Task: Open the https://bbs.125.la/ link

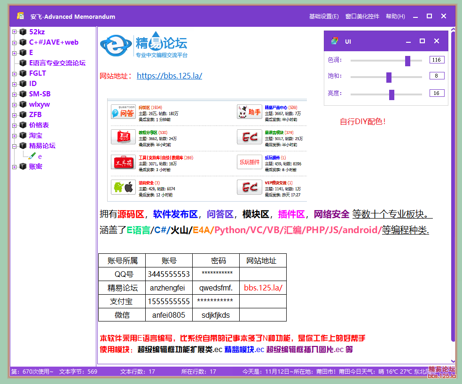Action: [169, 76]
